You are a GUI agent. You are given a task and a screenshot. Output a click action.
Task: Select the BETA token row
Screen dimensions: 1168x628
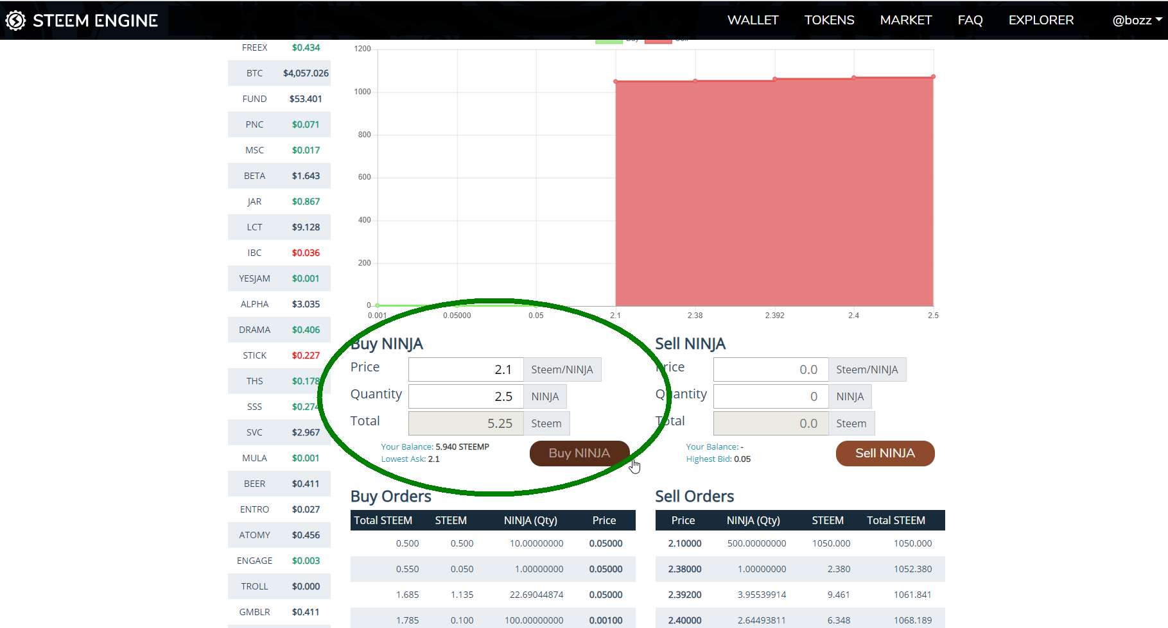279,176
